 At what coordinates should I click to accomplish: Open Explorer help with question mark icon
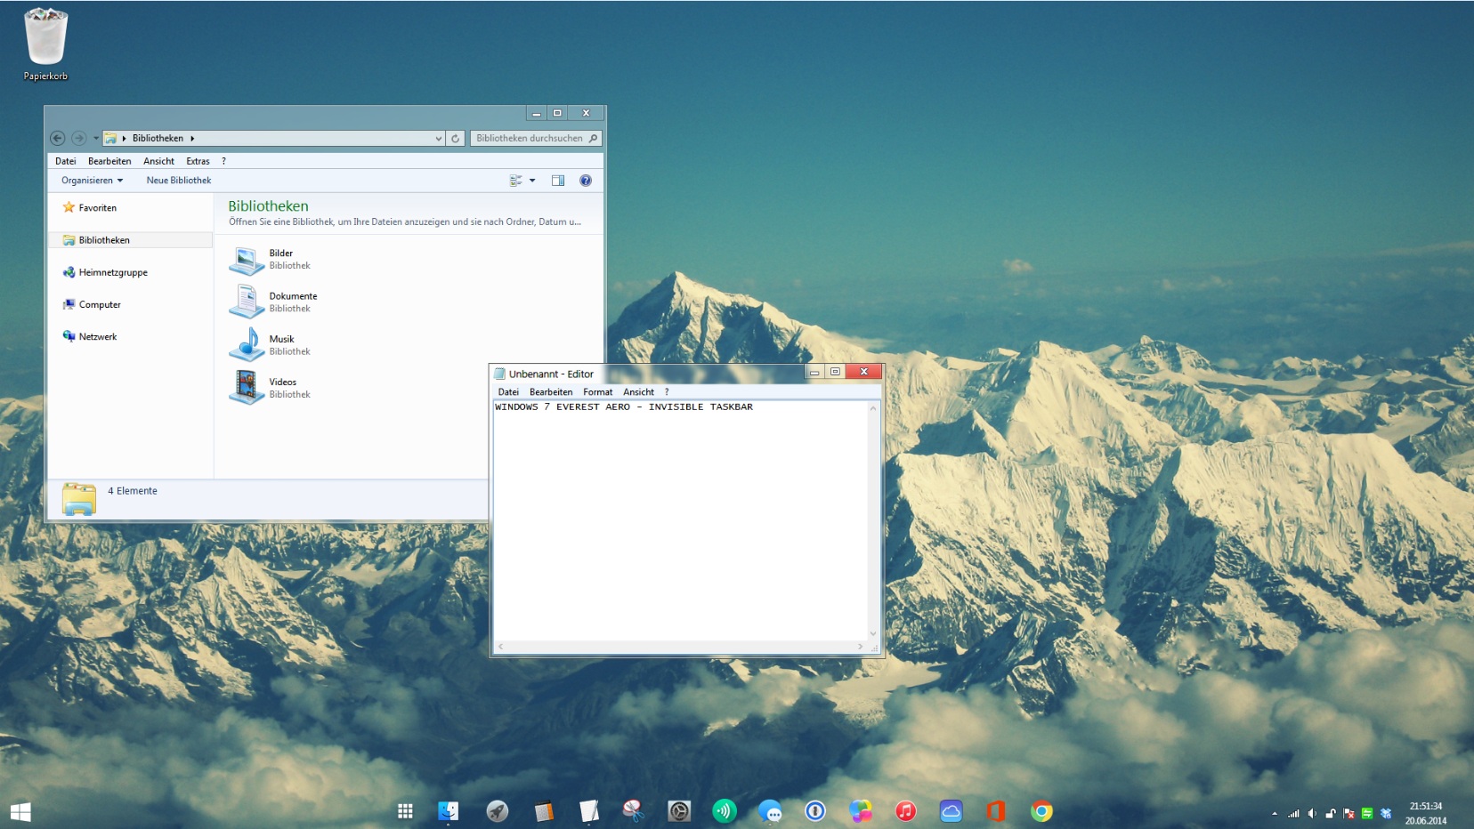pos(586,181)
